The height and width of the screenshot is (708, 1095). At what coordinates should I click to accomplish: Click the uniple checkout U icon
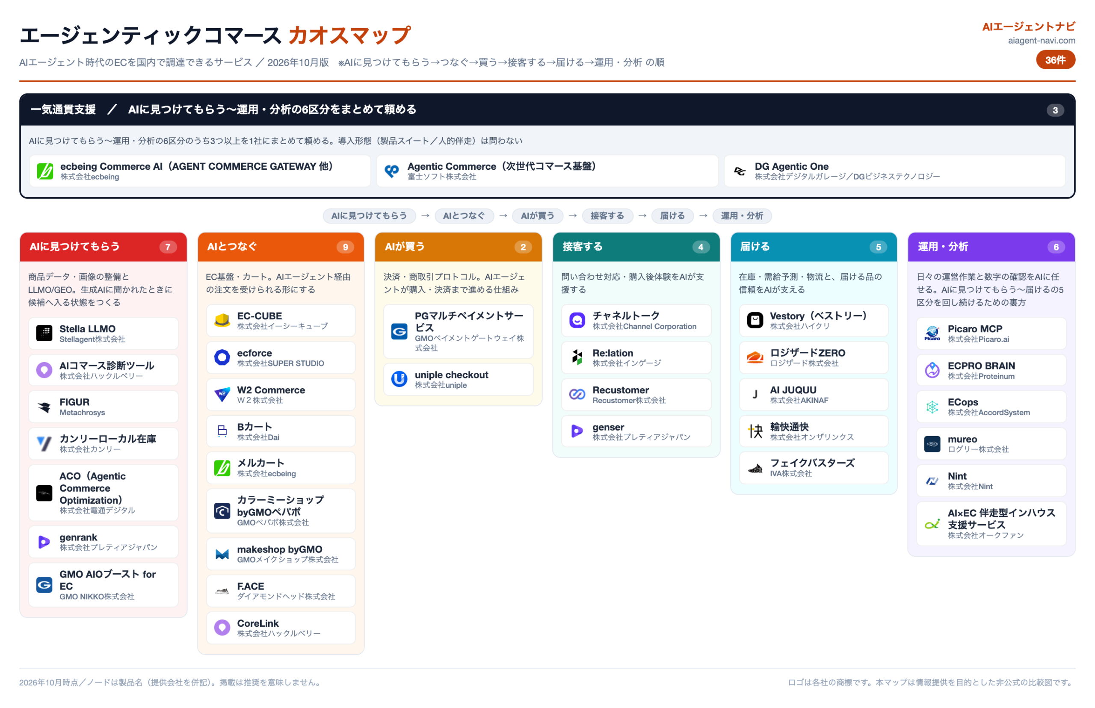tap(399, 379)
